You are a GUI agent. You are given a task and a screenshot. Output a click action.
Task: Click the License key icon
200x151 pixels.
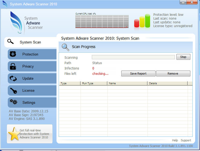13,91
